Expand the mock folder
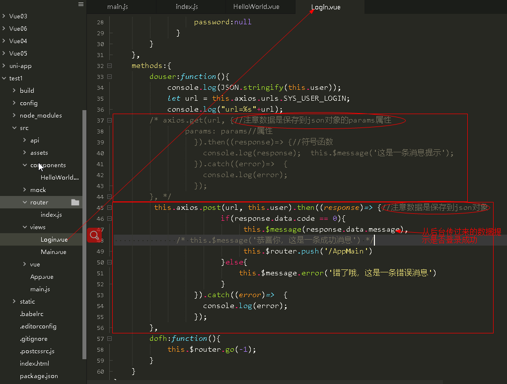This screenshot has width=507, height=384. pyautogui.click(x=24, y=190)
